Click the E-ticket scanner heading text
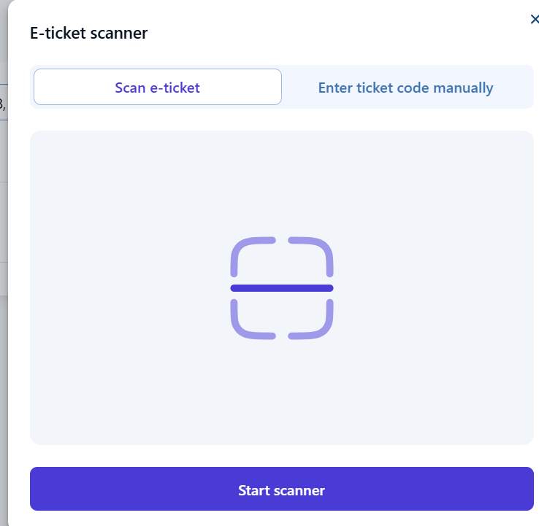Viewport: 539px width, 526px height. point(88,33)
